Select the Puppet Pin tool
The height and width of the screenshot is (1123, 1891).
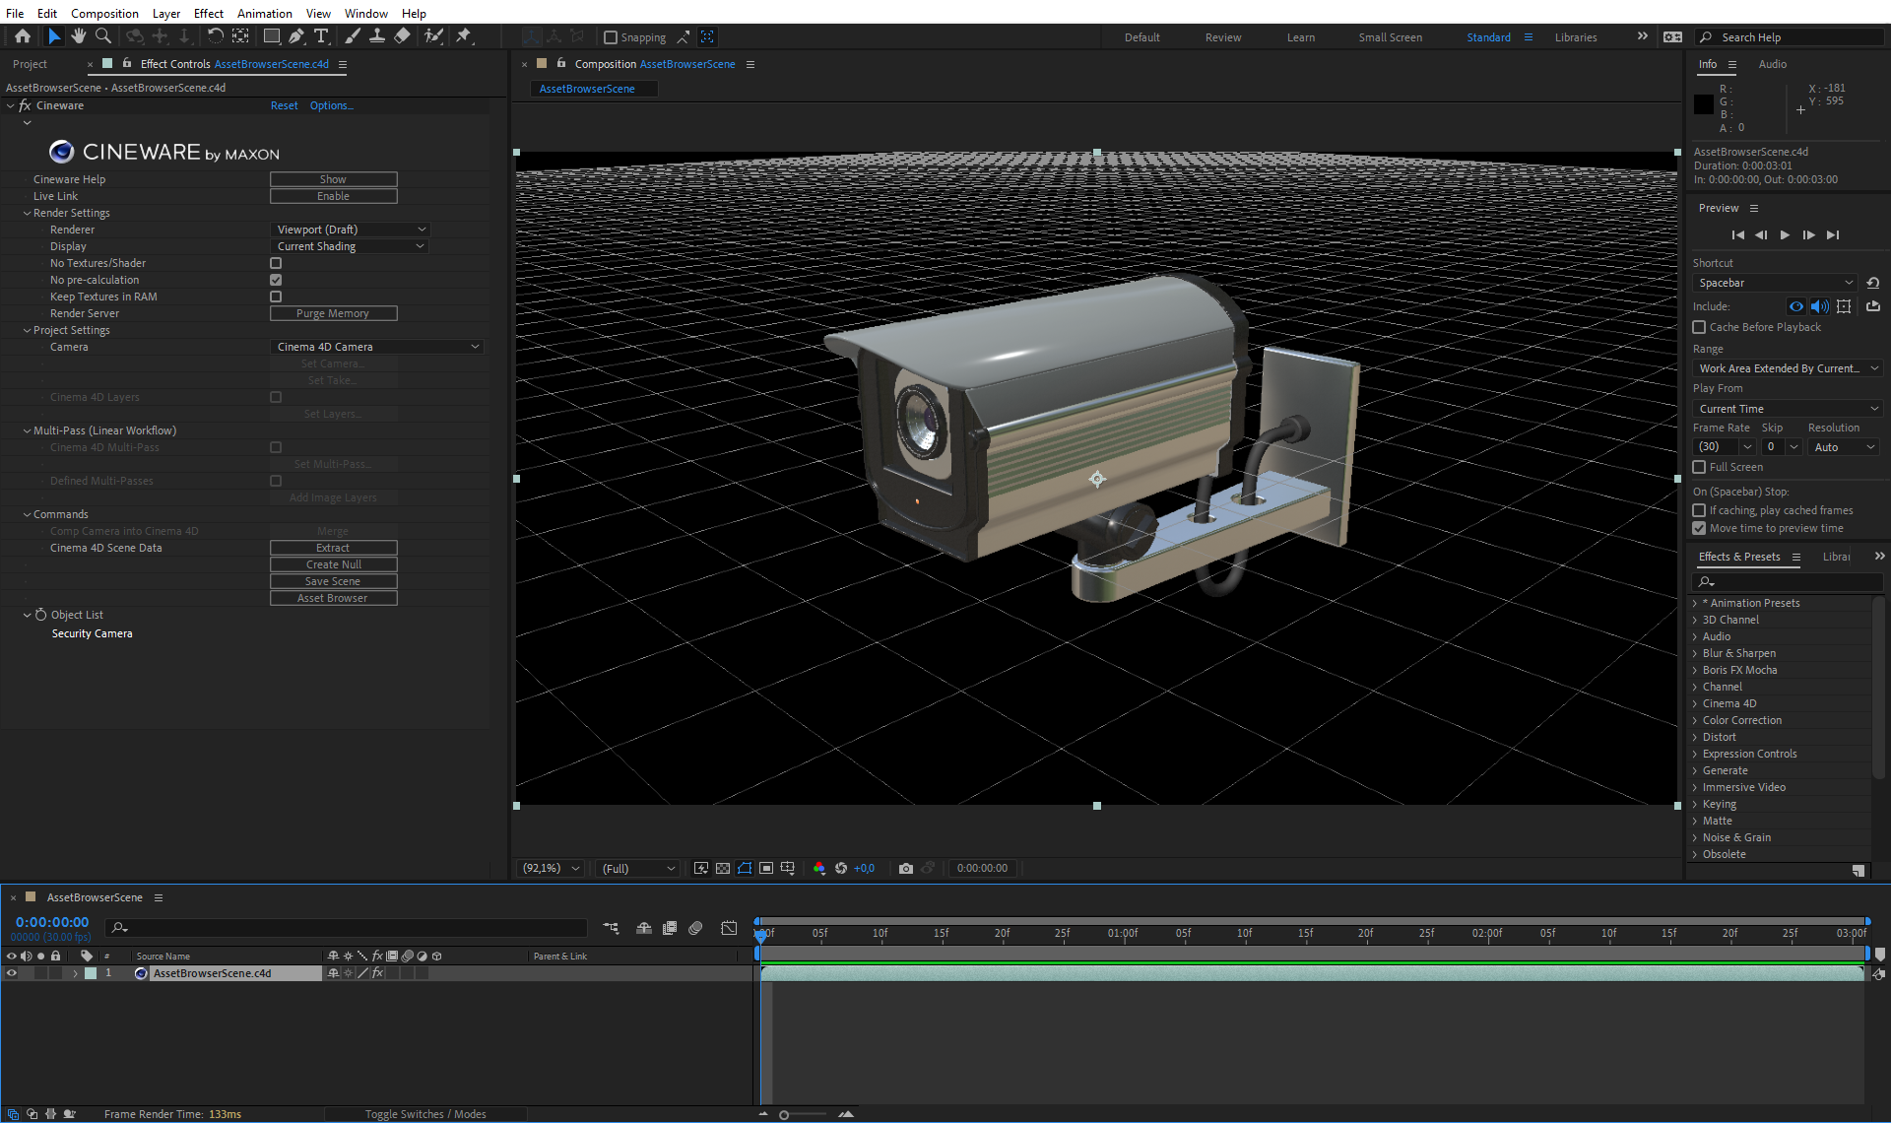tap(464, 36)
